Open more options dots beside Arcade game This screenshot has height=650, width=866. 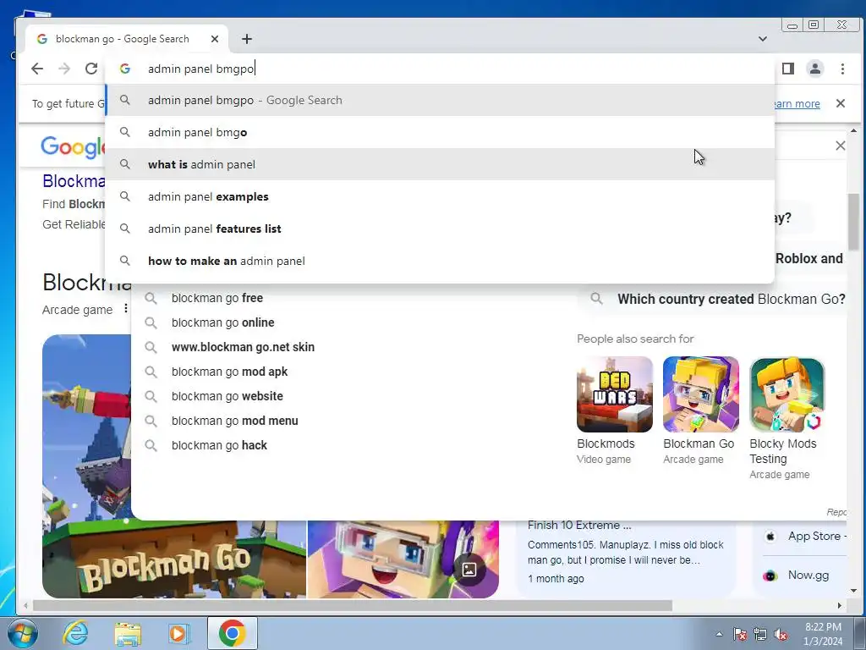(x=126, y=308)
